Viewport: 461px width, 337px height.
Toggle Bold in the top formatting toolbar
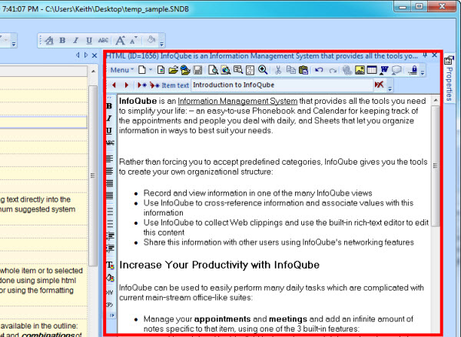tap(62, 40)
